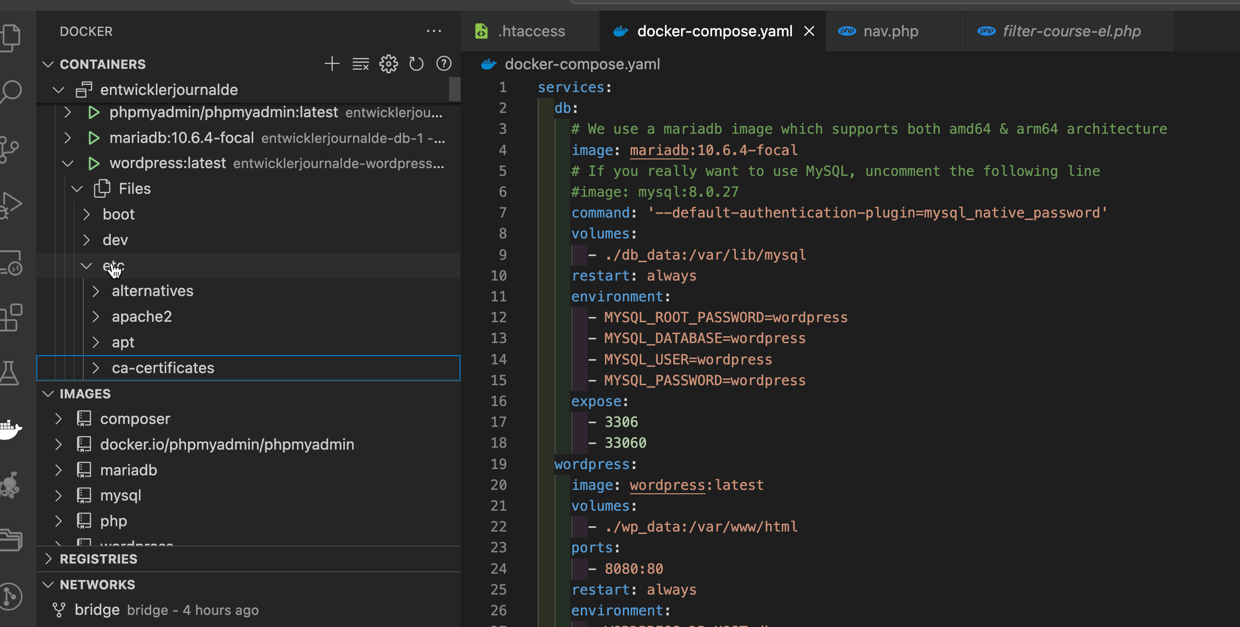Click the running icon of phpmyadmin container

pos(93,112)
